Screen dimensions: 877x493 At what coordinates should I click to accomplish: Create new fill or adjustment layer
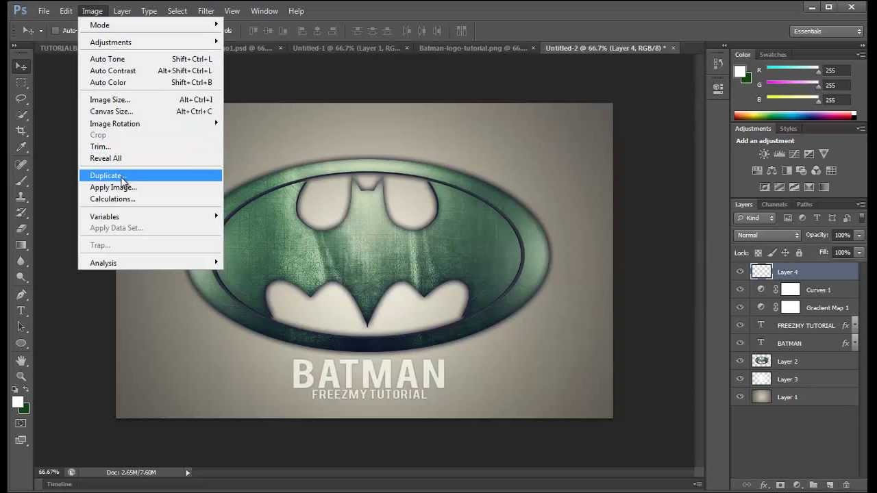click(x=797, y=485)
